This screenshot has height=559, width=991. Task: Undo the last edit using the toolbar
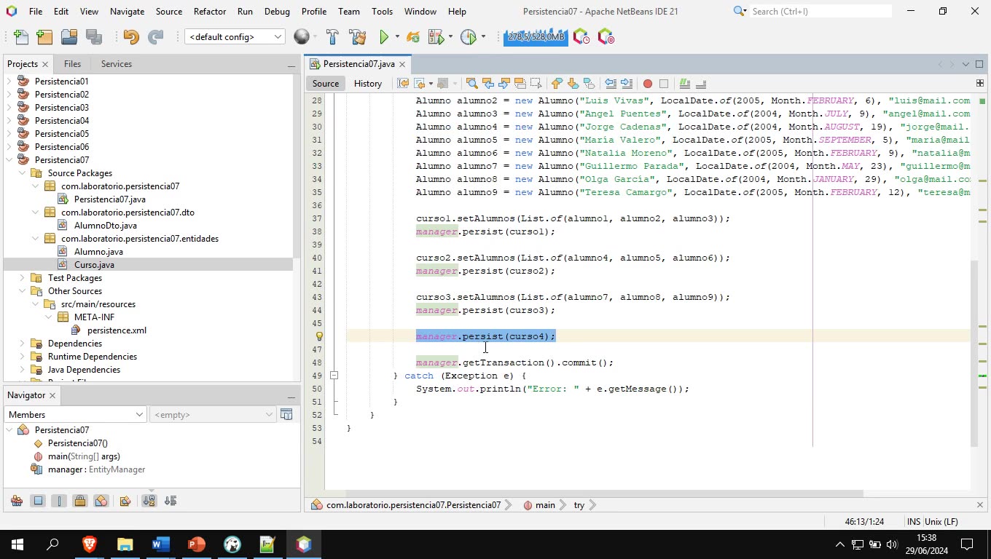click(131, 37)
